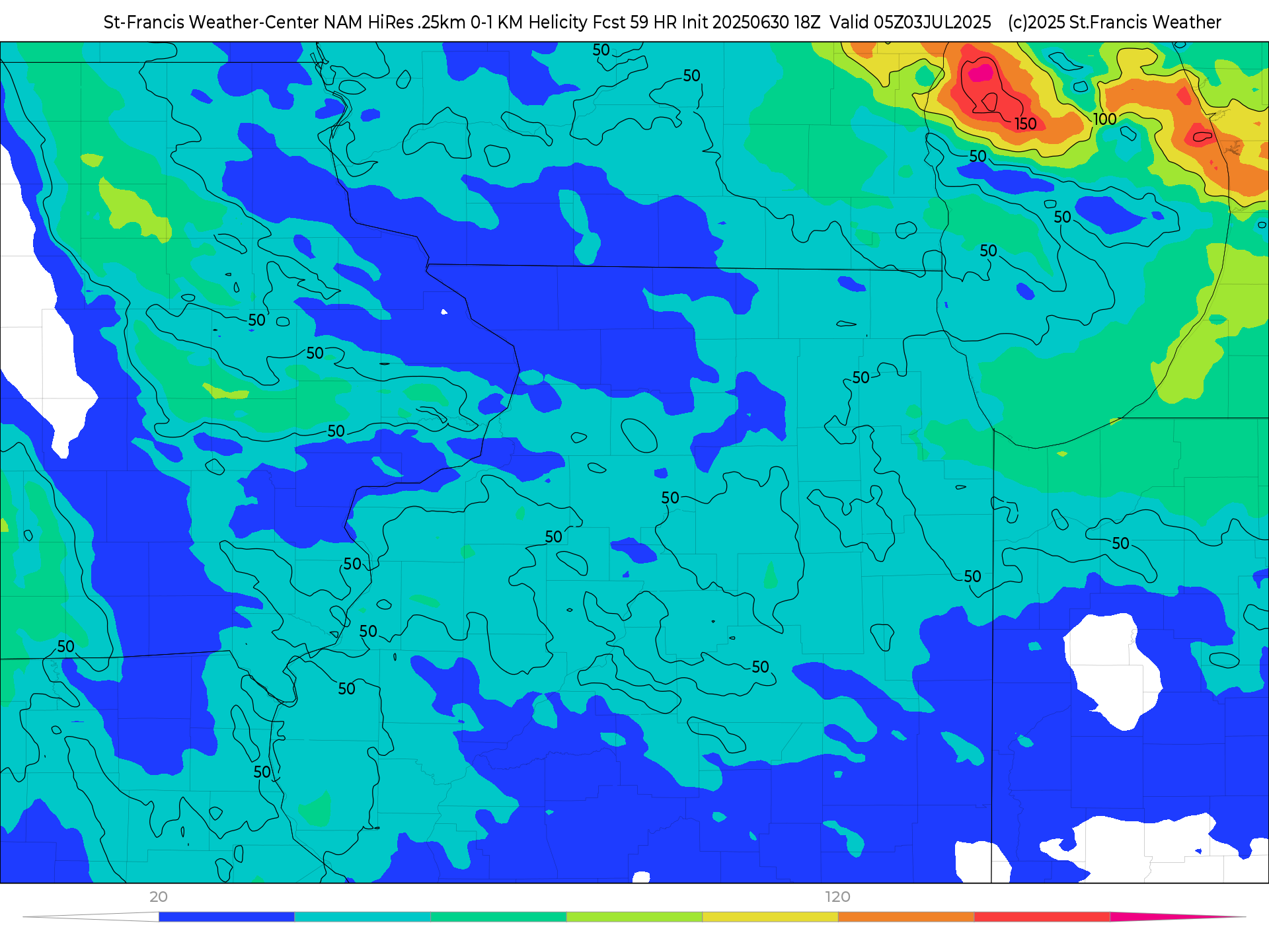Click the lime-green segment of the color bar
The height and width of the screenshot is (925, 1269).
(x=634, y=917)
